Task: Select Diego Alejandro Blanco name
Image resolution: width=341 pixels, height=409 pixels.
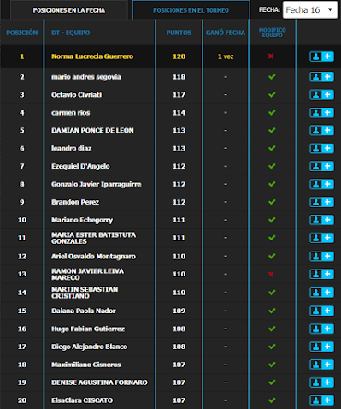Action: (90, 347)
